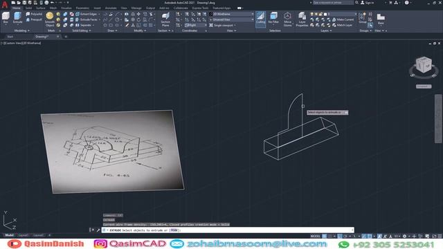Open the Base view tool
Image resolution: width=443 pixels, height=249 pixels.
click(x=381, y=19)
